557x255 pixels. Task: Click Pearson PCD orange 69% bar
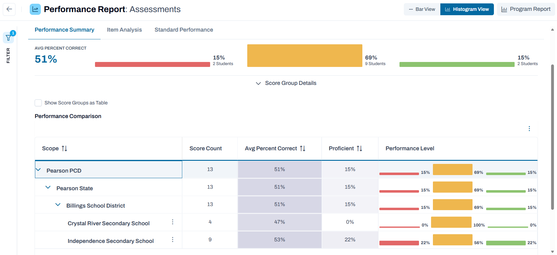tap(453, 169)
